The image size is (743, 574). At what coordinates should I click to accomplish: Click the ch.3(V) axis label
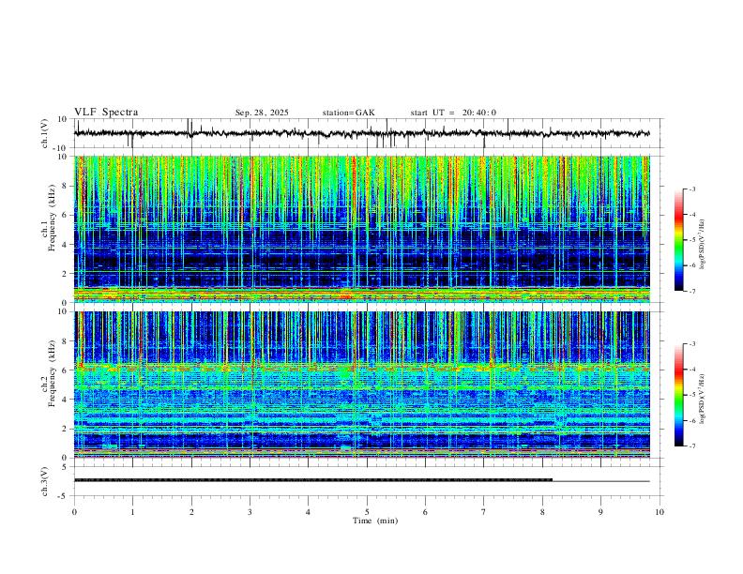(x=45, y=481)
